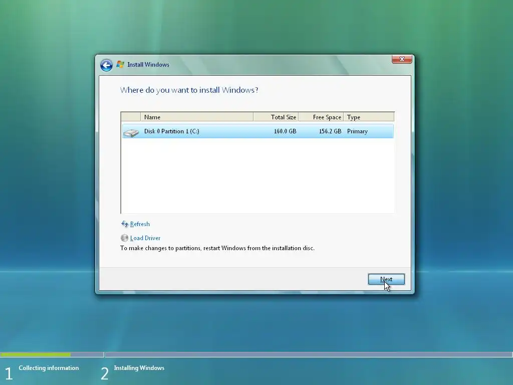Viewport: 513px width, 385px height.
Task: Open the Load Driver link
Action: click(x=145, y=238)
